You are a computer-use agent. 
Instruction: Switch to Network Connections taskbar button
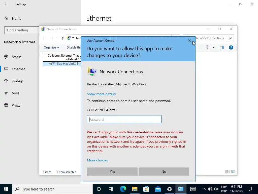[181, 189]
